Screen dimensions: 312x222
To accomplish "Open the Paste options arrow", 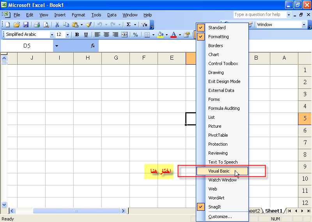I will (x=82, y=25).
